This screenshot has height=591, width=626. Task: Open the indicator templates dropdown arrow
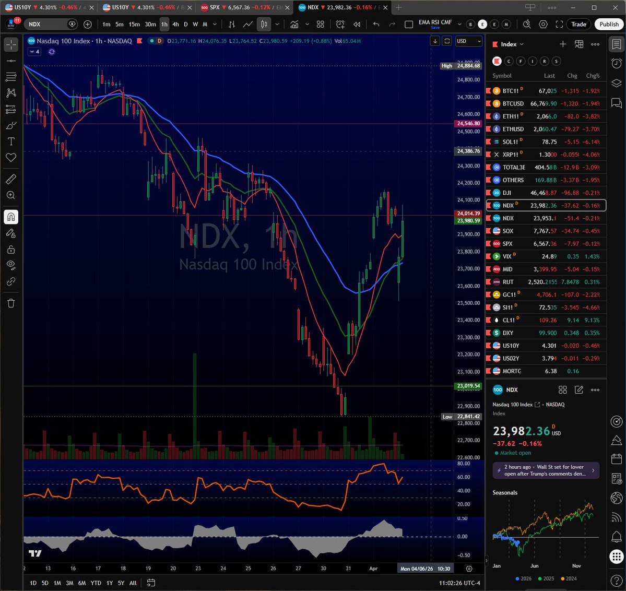point(307,25)
